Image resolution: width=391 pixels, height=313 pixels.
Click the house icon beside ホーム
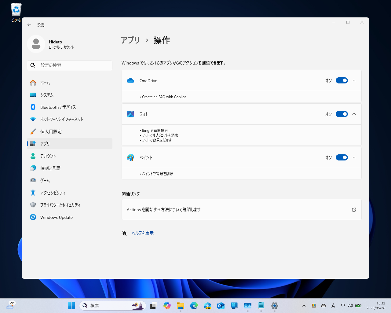(33, 83)
